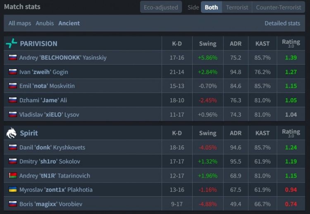Viewport: 310px width, 214px height.
Task: Click the Ukraine flag next to zont1x
Action: point(13,190)
